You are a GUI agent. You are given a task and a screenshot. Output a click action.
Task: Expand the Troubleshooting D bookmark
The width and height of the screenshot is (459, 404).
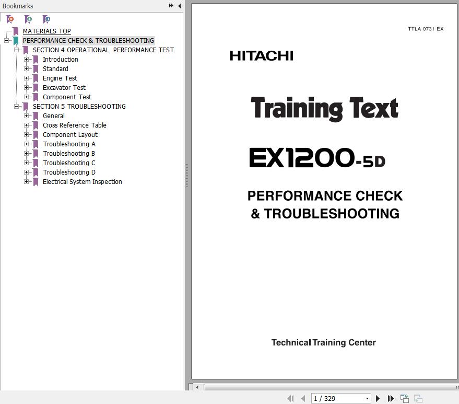26,172
